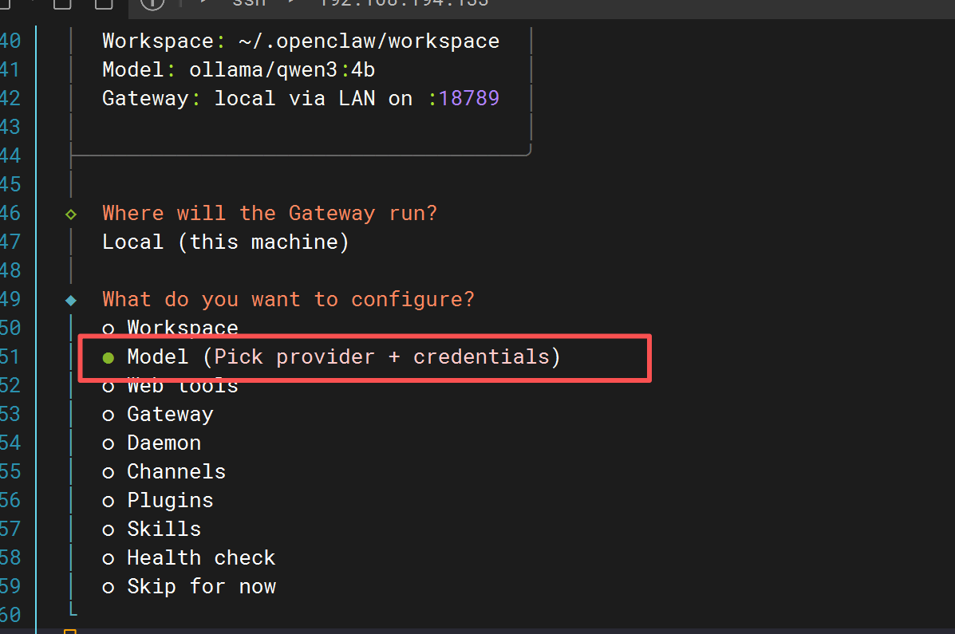The width and height of the screenshot is (955, 634).
Task: Select the Workspace option
Action: pos(170,328)
